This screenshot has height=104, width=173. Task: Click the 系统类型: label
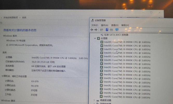pyautogui.click(x=10, y=66)
